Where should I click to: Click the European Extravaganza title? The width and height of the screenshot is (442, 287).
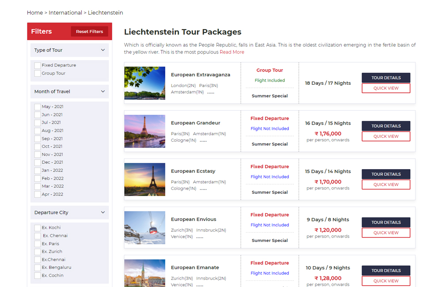(200, 75)
